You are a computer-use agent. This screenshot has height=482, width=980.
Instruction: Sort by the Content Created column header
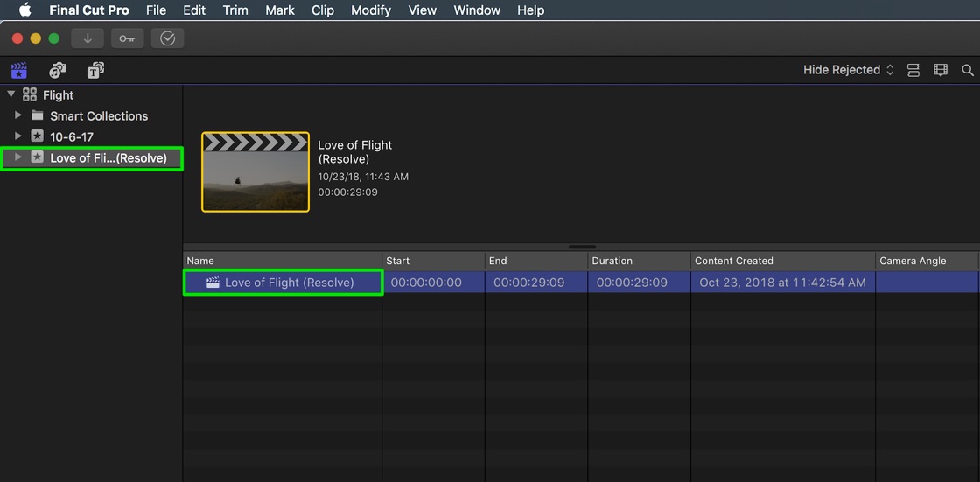click(x=783, y=261)
